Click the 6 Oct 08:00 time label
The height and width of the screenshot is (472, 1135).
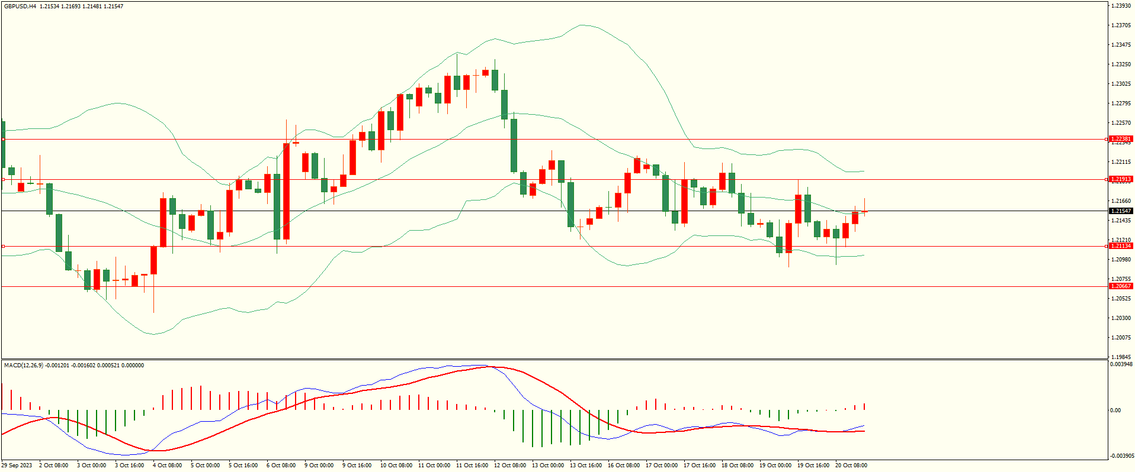pos(281,465)
